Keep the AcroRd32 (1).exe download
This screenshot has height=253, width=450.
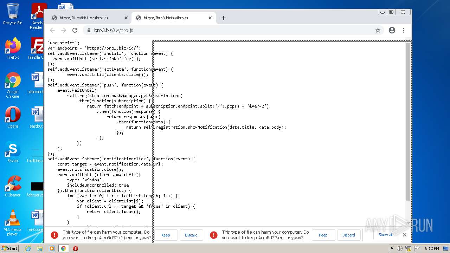tap(166, 235)
